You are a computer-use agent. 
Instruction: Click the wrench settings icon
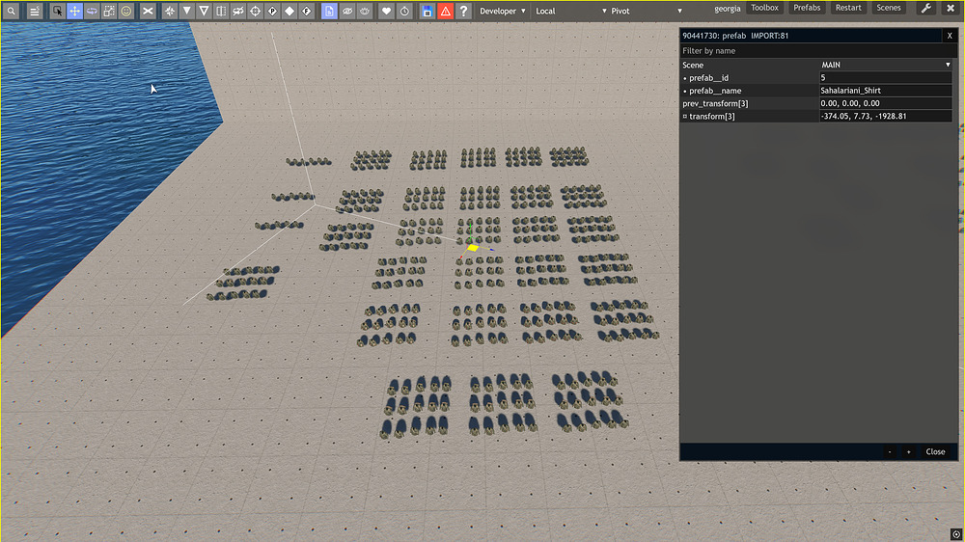[925, 8]
